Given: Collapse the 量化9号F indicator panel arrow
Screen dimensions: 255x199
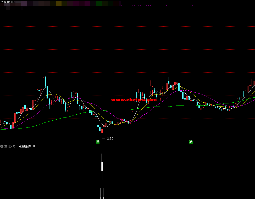Looking at the screenshot, I should [x=2, y=146].
